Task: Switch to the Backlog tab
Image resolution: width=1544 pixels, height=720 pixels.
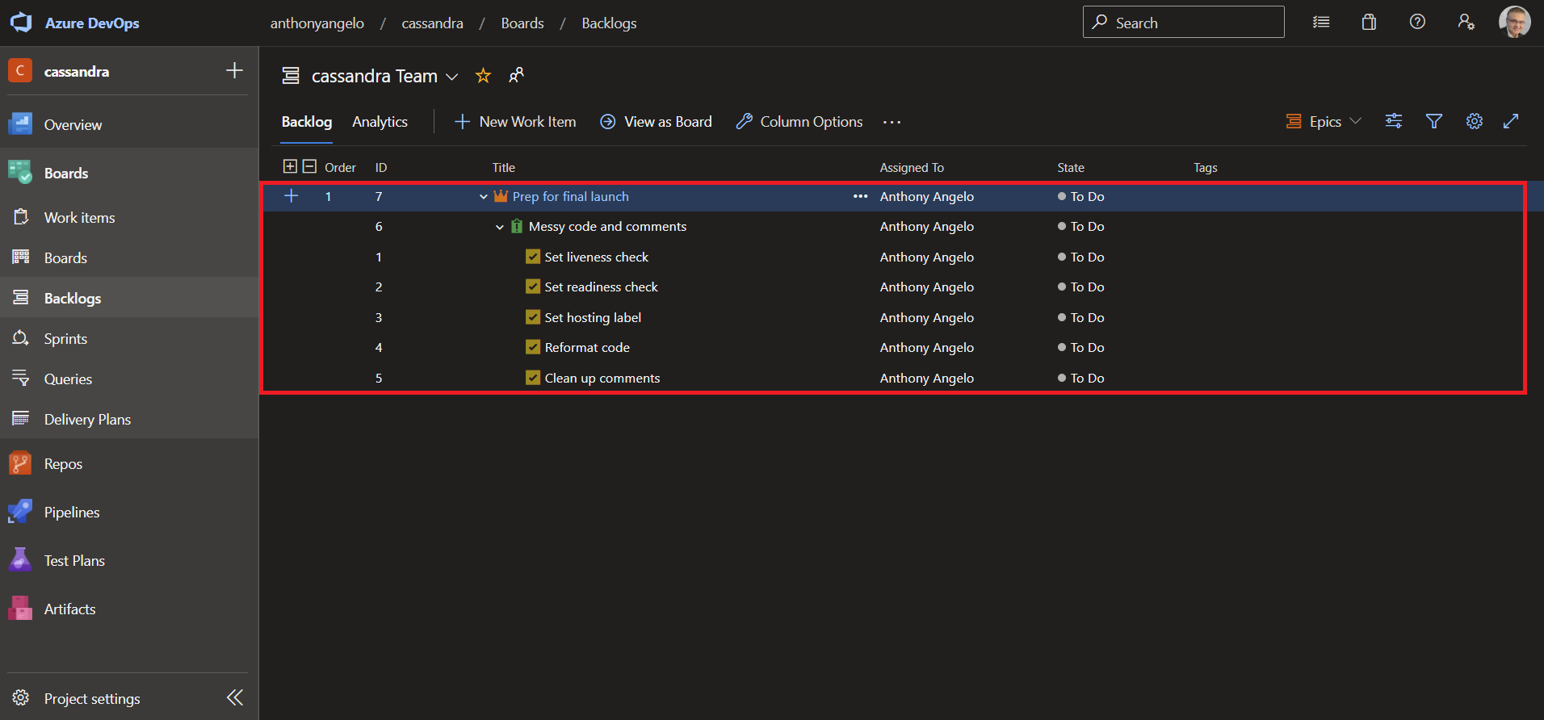Action: pyautogui.click(x=307, y=122)
